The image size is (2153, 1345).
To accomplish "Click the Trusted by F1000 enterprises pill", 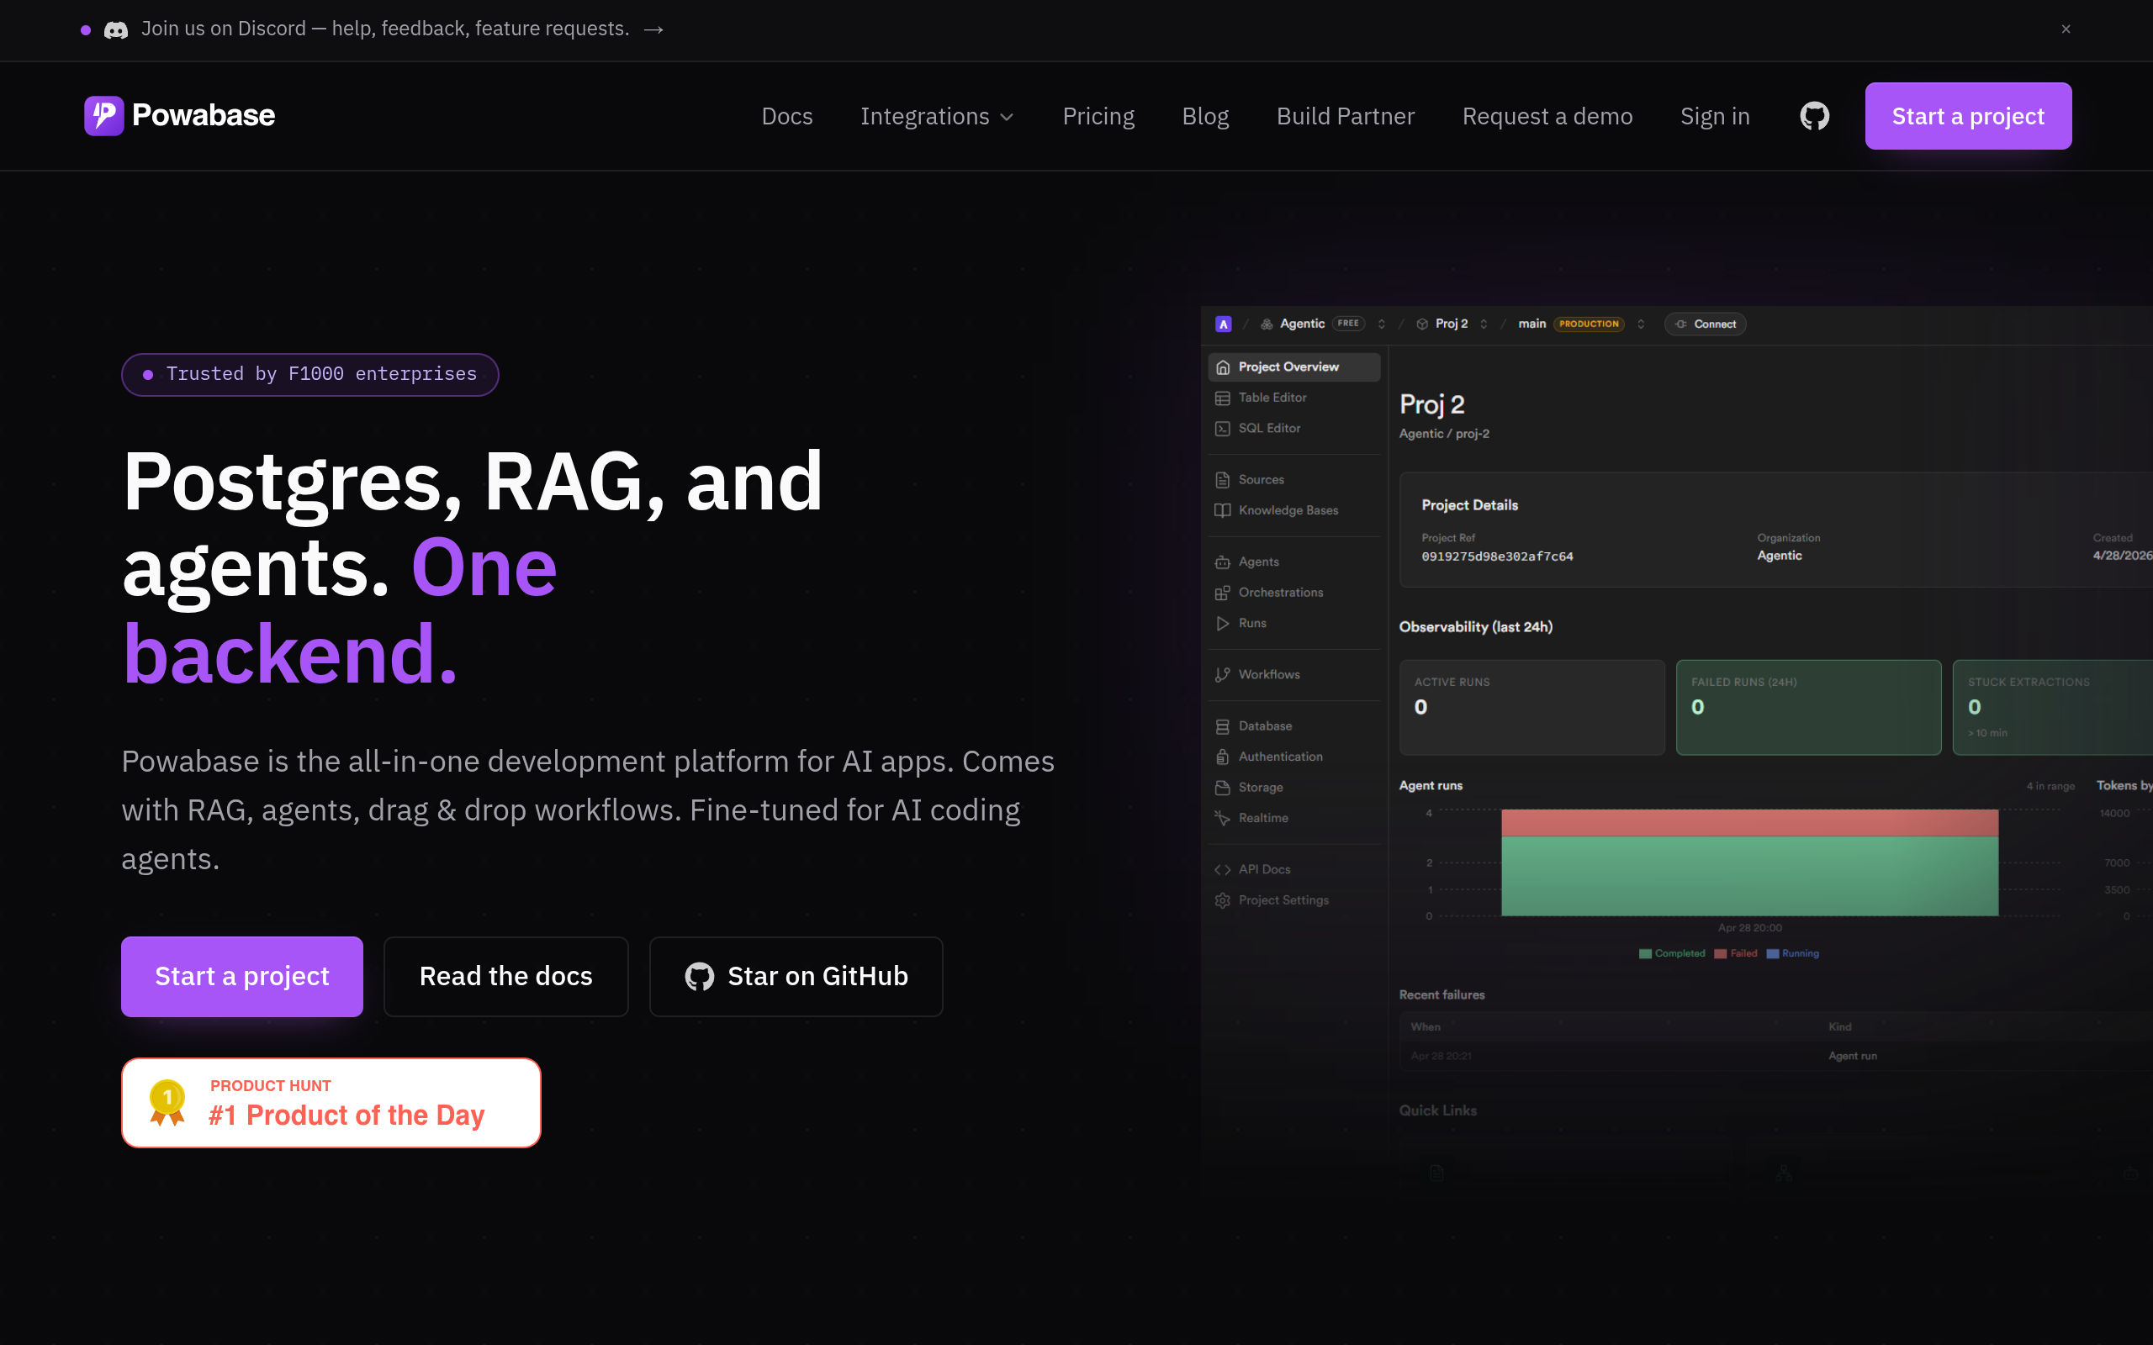I will (x=310, y=375).
